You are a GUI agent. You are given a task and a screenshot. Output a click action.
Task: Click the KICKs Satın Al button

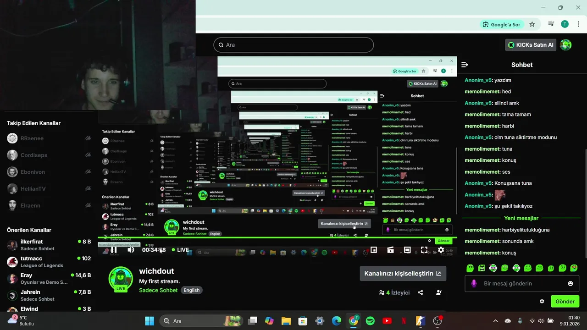click(x=531, y=45)
